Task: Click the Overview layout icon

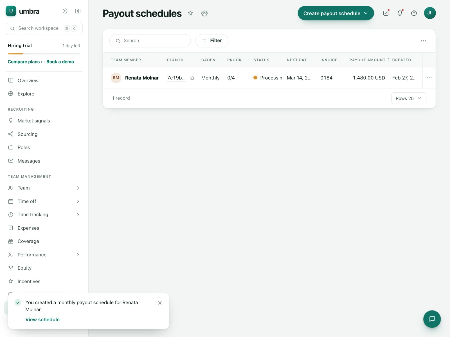Action: (11, 80)
